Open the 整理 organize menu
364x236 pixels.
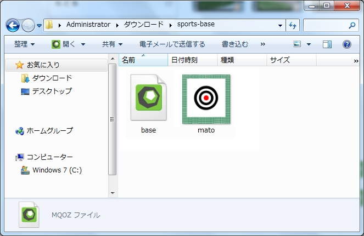(24, 44)
